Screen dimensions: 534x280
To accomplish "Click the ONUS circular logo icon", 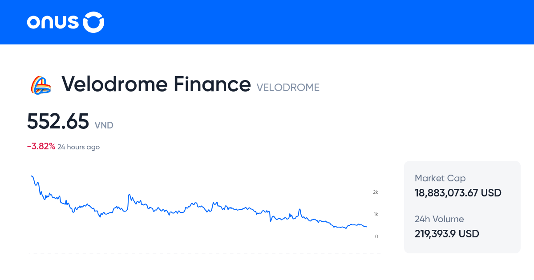I will (93, 22).
